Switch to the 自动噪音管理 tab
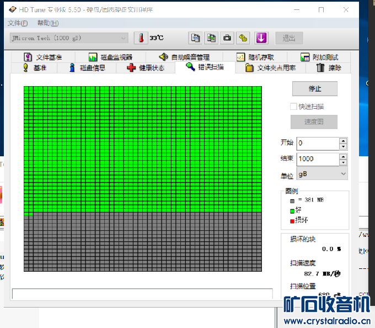 click(x=184, y=57)
